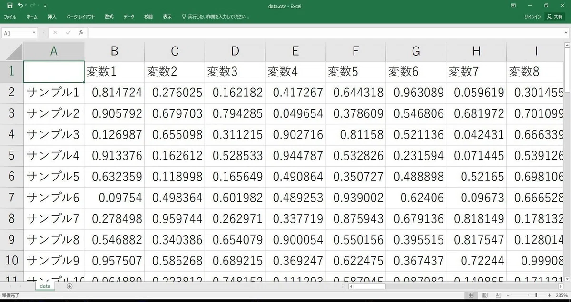The width and height of the screenshot is (571, 302).
Task: Expand the formula bar with the chevron
Action: coord(565,33)
